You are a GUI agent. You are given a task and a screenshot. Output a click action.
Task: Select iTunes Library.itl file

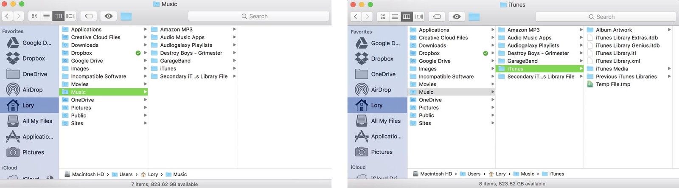[x=628, y=53]
